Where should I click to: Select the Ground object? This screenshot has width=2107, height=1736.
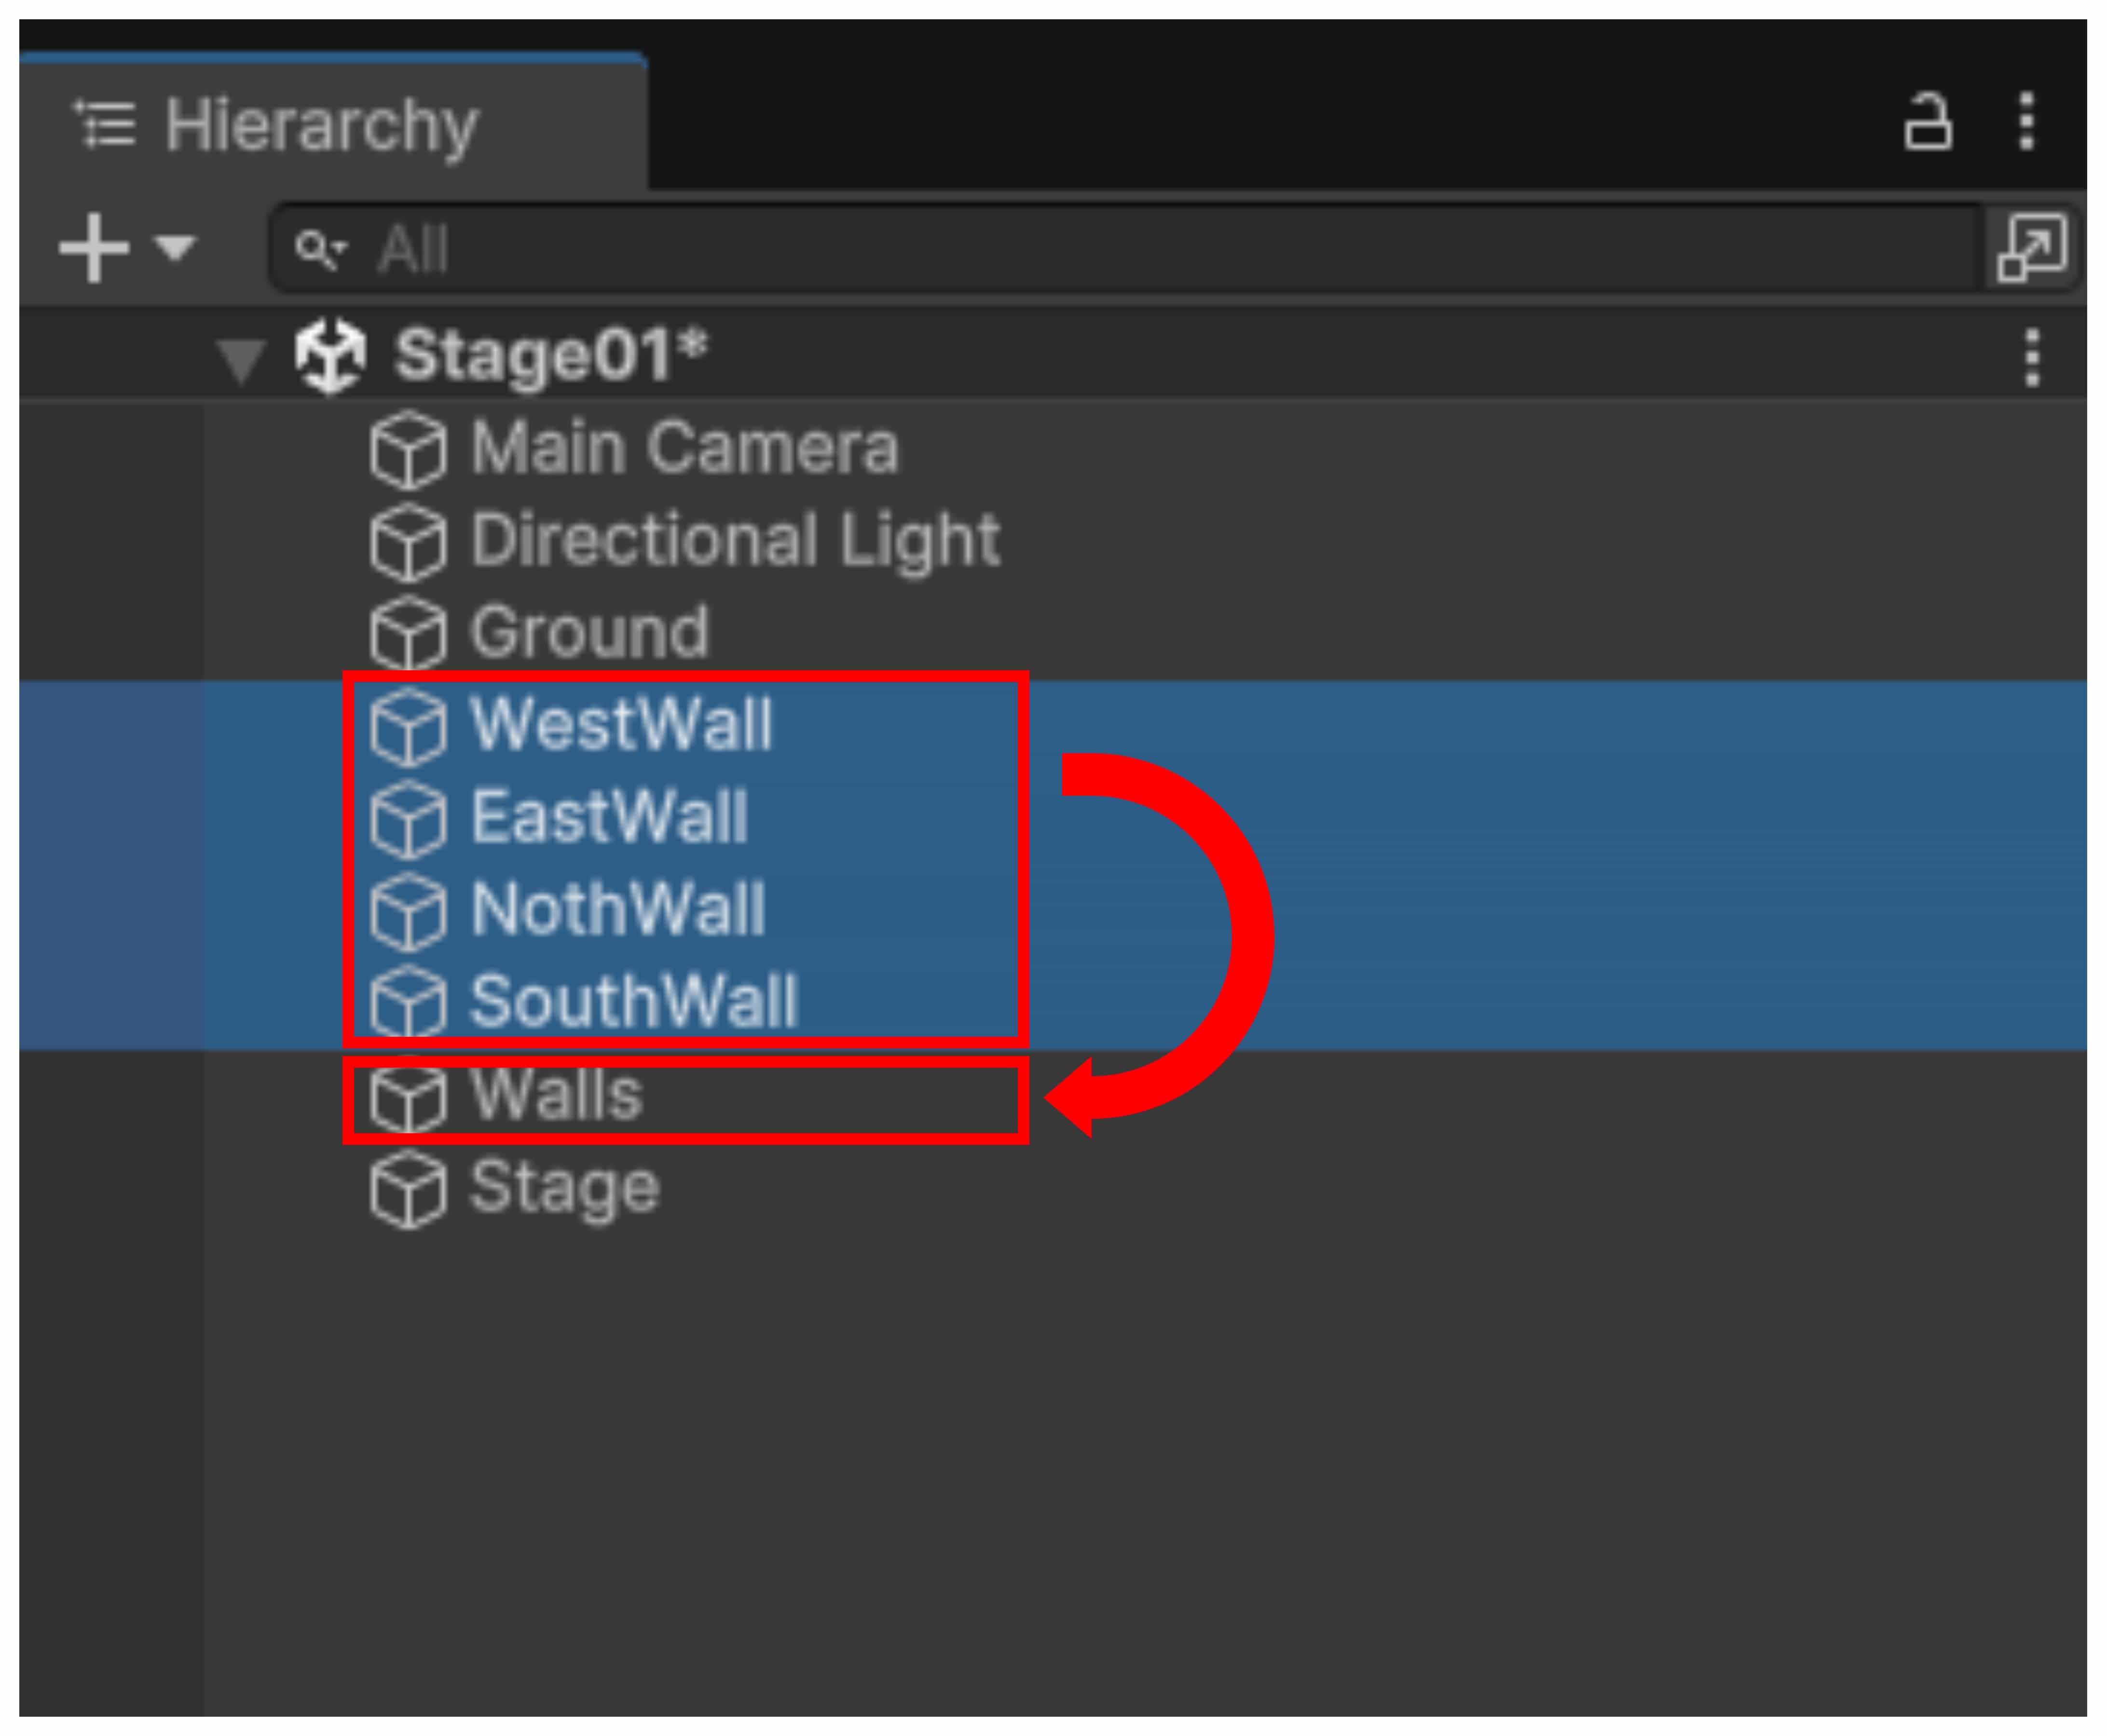(589, 632)
